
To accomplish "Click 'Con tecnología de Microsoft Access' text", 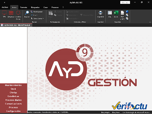I will coord(136,112).
